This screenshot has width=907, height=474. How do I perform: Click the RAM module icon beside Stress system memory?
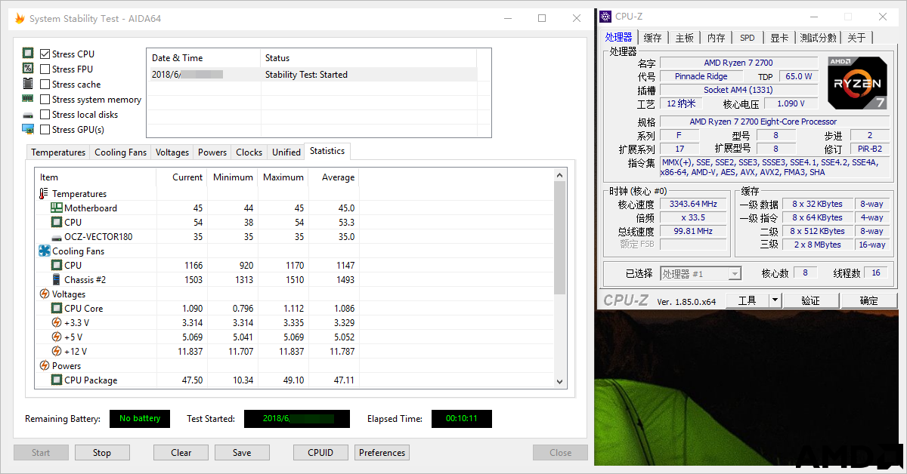pyautogui.click(x=28, y=99)
